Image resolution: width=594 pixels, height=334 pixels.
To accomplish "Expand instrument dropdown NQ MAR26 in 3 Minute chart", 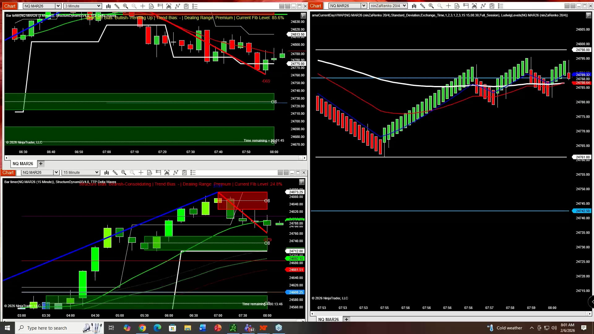I will click(x=58, y=6).
